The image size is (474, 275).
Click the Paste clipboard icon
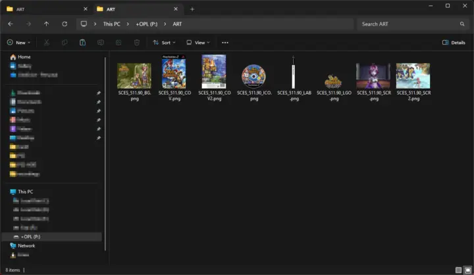[x=82, y=43]
